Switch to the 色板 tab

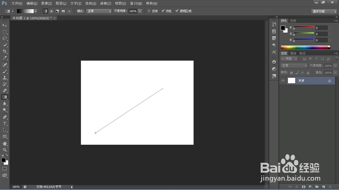[293, 21]
